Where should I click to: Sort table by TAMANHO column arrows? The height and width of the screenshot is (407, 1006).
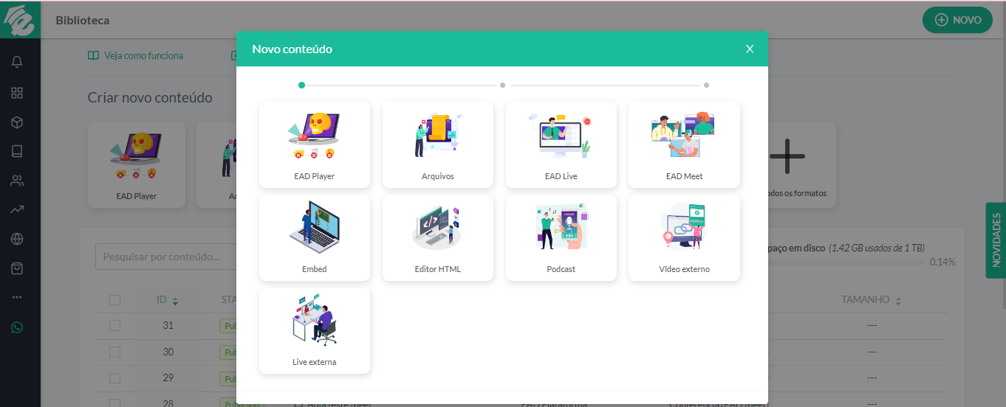tap(898, 301)
